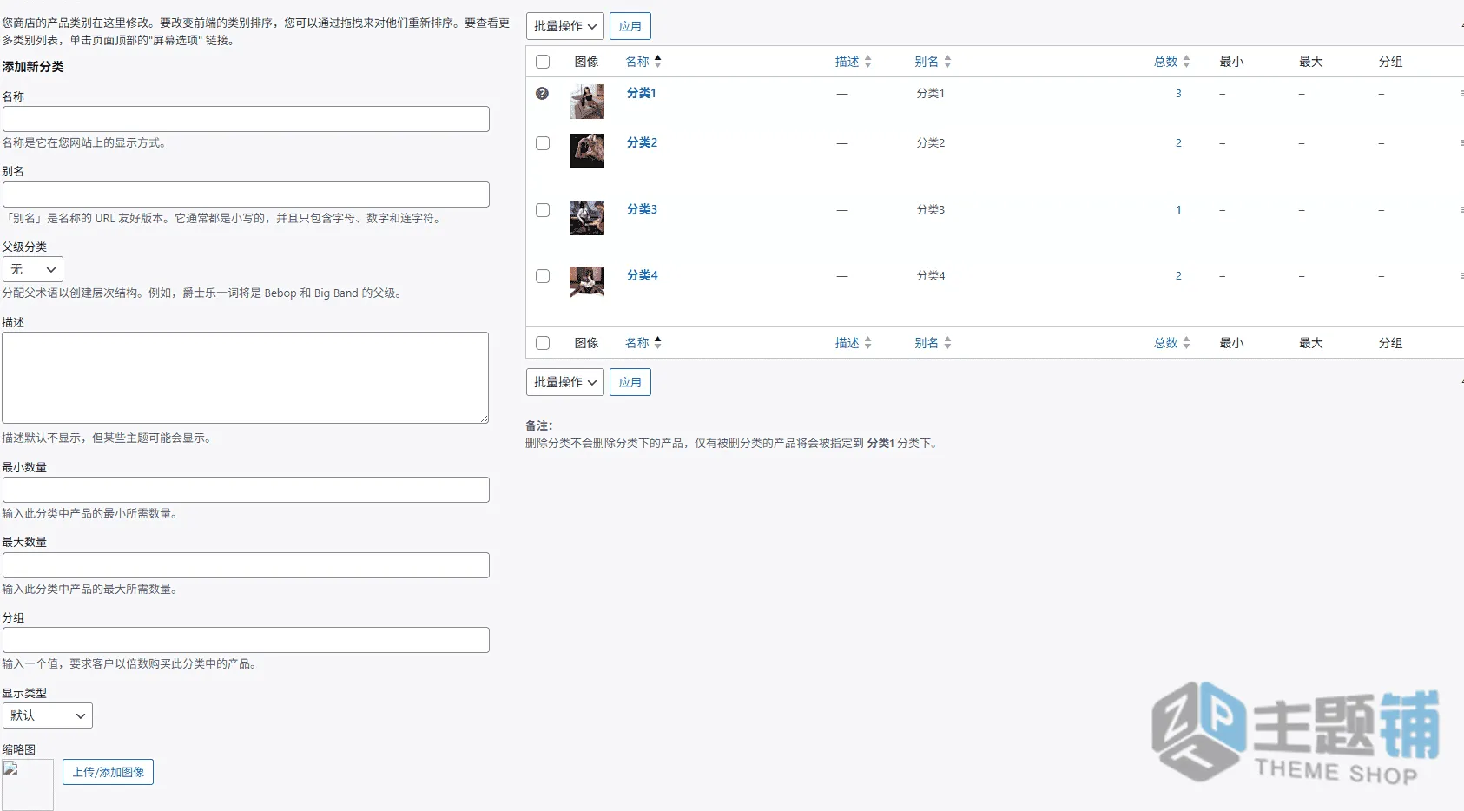
Task: Focus the 分组 input field
Action: pyautogui.click(x=246, y=640)
